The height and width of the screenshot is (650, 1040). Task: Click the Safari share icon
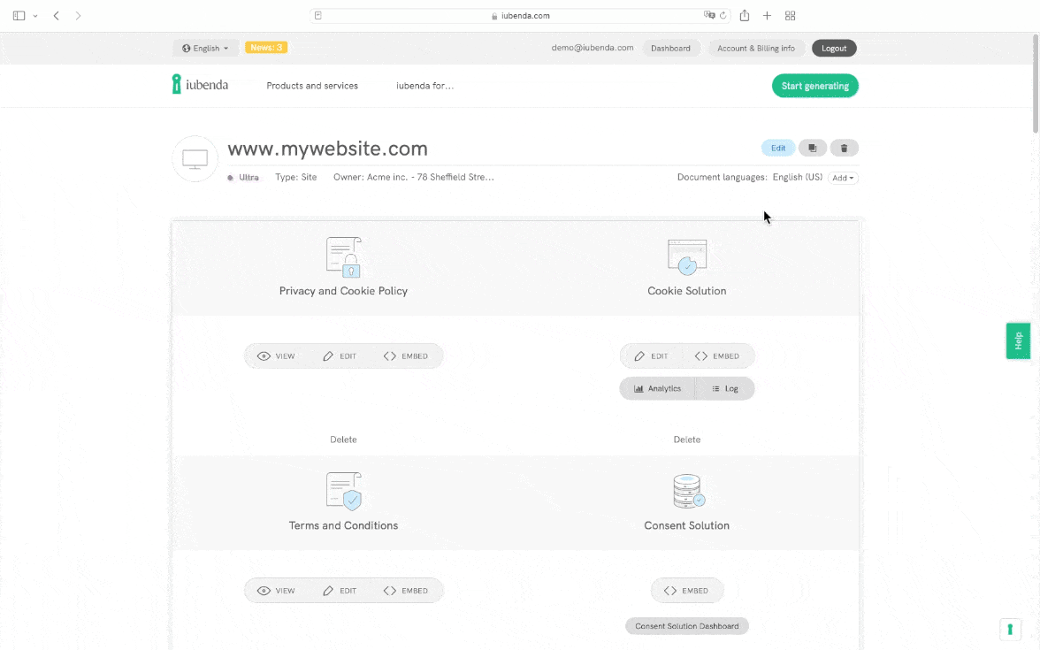tap(745, 16)
